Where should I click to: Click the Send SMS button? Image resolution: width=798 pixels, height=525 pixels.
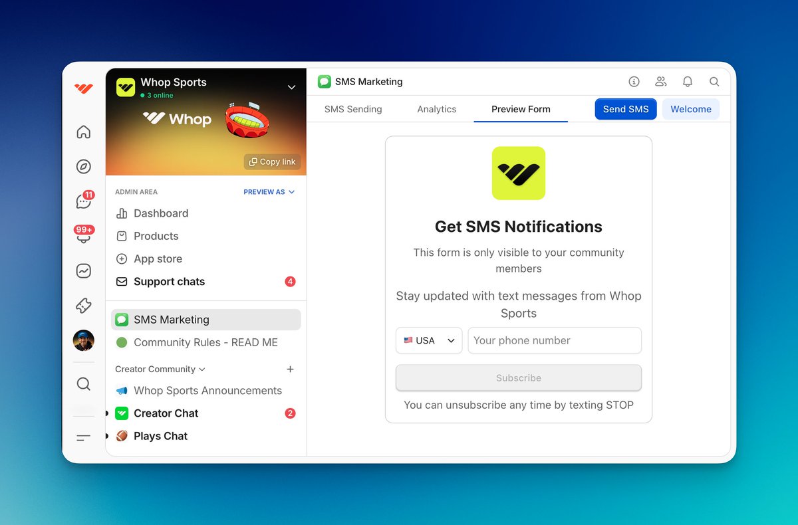click(x=626, y=109)
